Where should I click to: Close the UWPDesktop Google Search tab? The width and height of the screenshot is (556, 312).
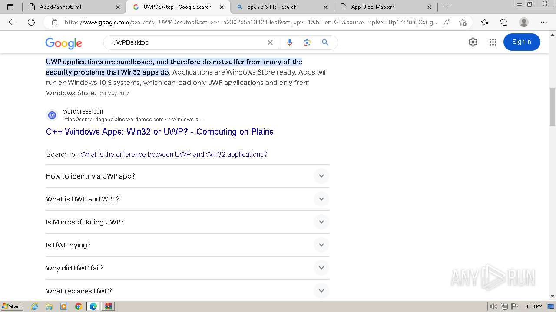(222, 7)
